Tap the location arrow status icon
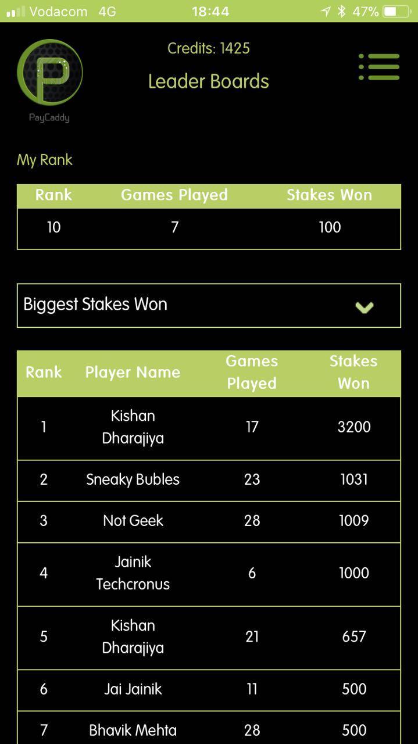 click(x=326, y=11)
